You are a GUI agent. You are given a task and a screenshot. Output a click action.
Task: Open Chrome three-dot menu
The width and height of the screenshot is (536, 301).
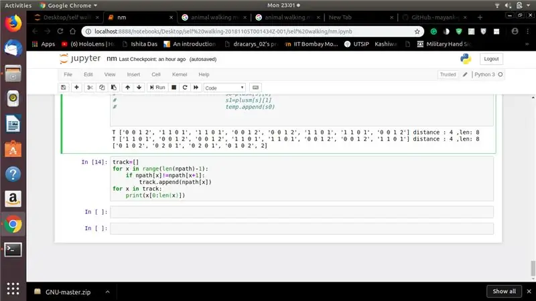pos(528,31)
